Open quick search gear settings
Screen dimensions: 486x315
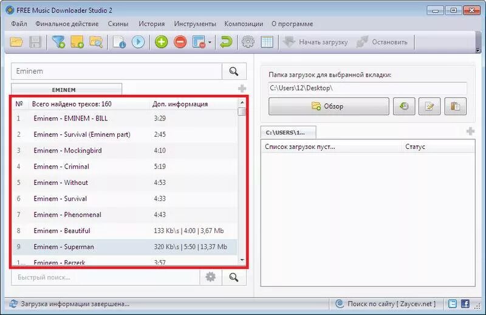(211, 277)
